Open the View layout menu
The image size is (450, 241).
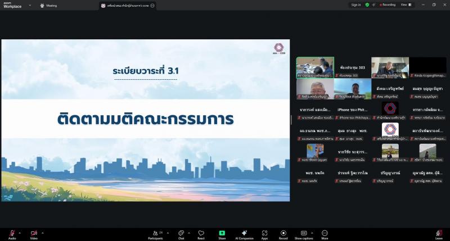coord(406,5)
